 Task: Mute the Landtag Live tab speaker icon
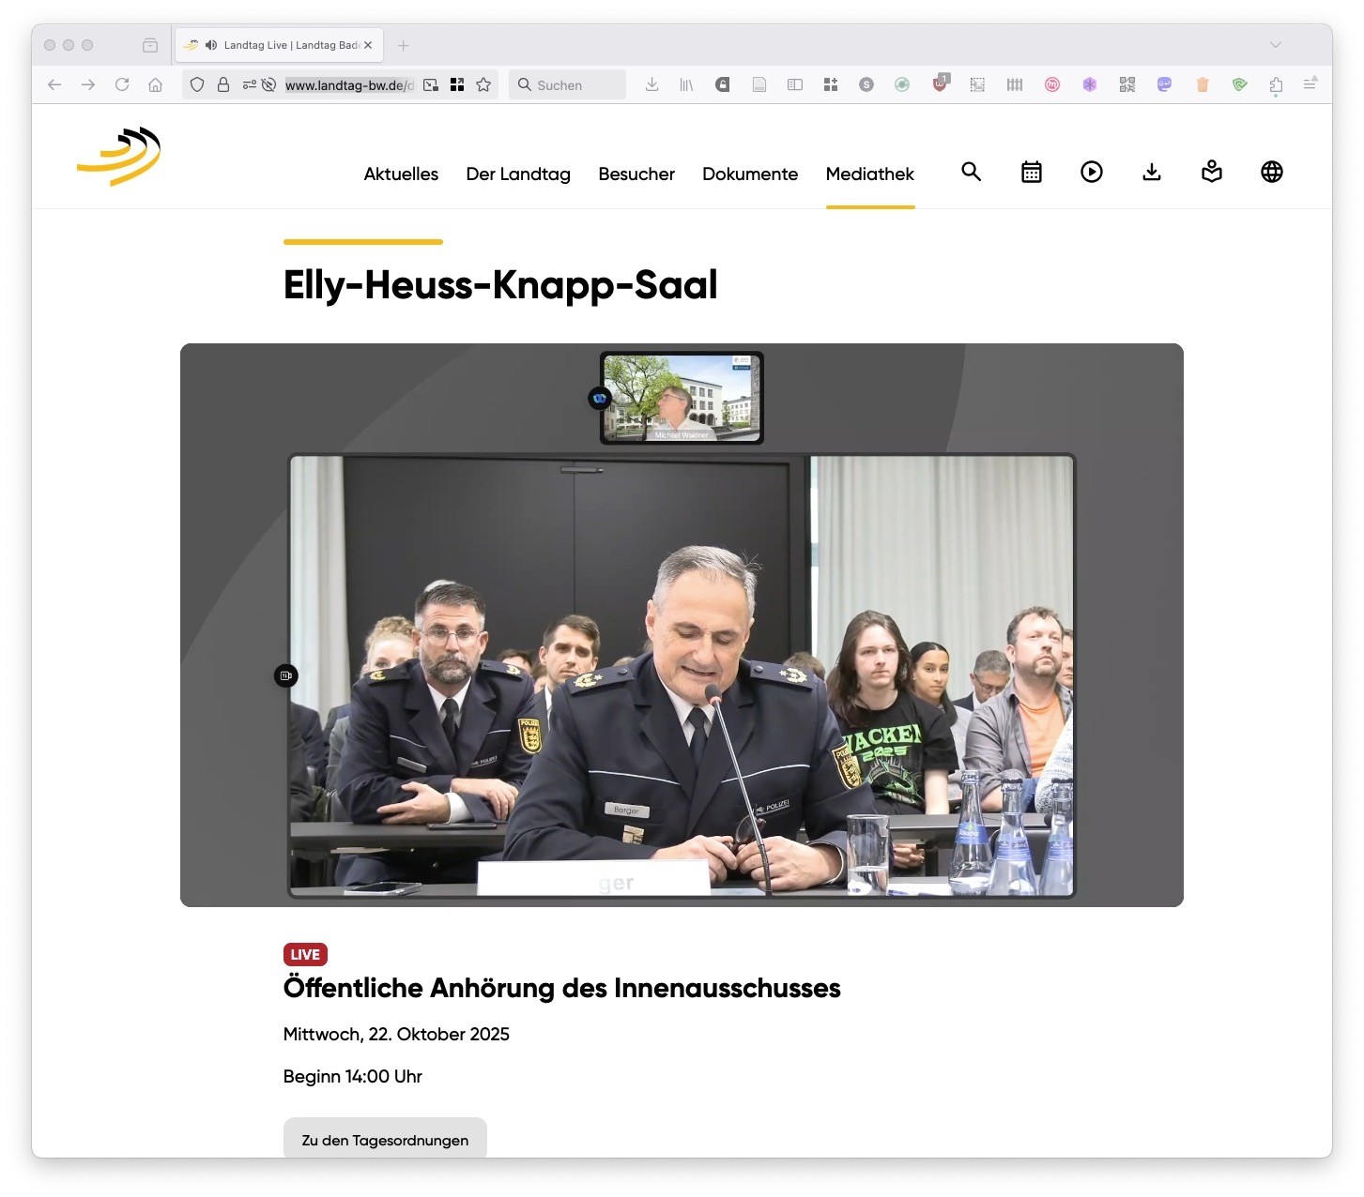point(208,44)
